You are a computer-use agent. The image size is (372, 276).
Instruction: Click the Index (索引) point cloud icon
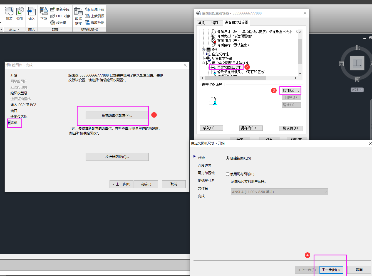coord(20,14)
